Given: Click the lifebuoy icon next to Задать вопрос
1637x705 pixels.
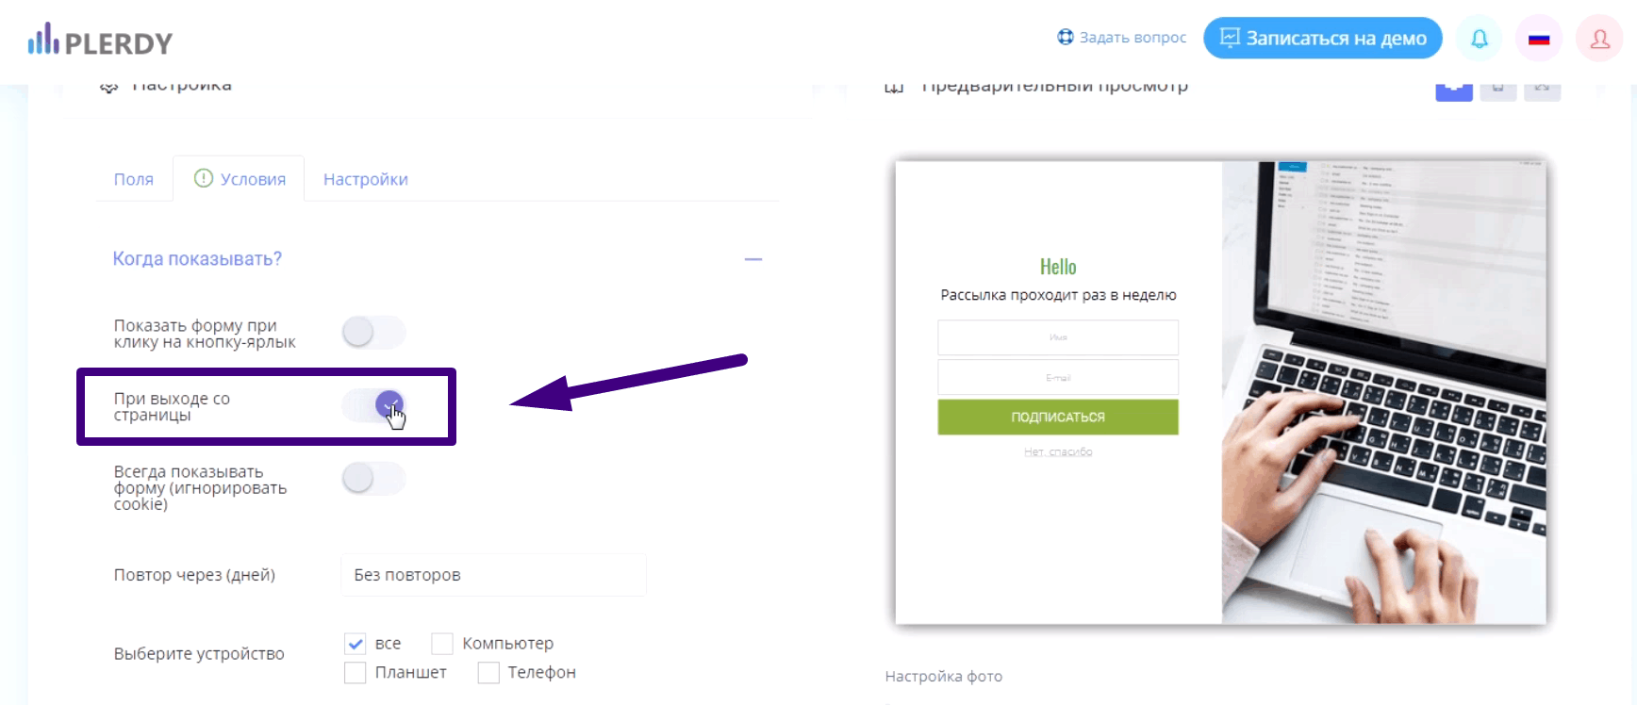Looking at the screenshot, I should pos(1066,37).
